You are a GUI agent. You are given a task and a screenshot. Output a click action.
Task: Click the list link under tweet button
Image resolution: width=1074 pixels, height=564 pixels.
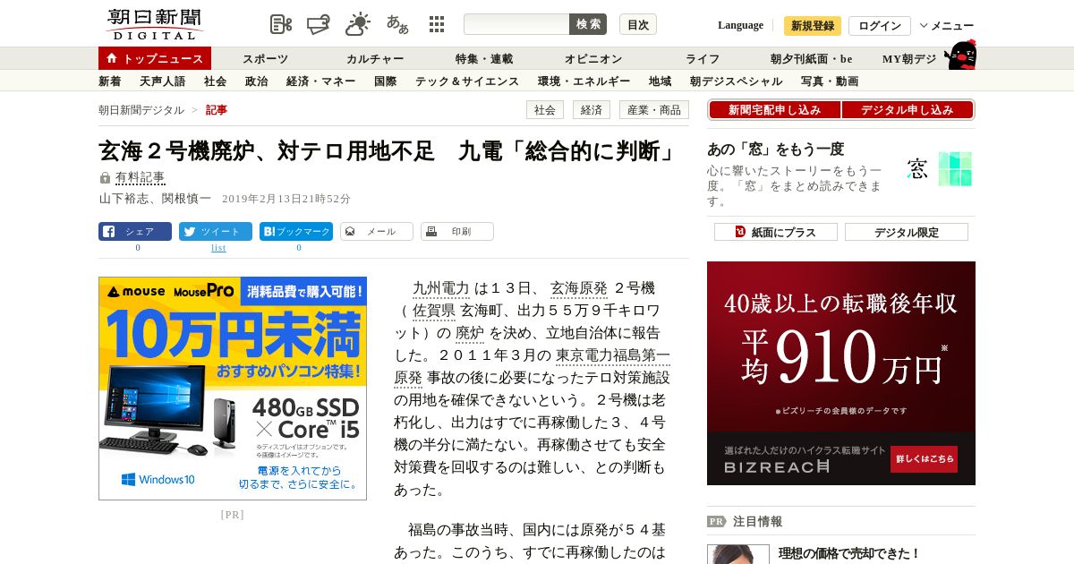point(218,248)
